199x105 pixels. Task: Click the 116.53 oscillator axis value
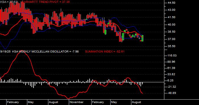(172, 55)
